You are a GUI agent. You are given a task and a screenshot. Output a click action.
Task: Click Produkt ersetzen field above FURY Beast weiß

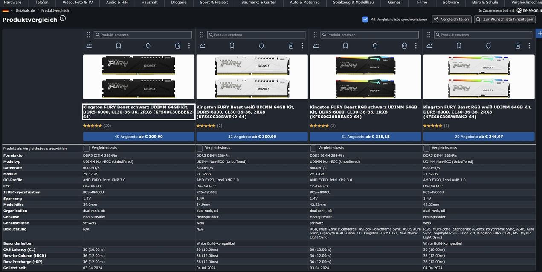[x=256, y=35]
